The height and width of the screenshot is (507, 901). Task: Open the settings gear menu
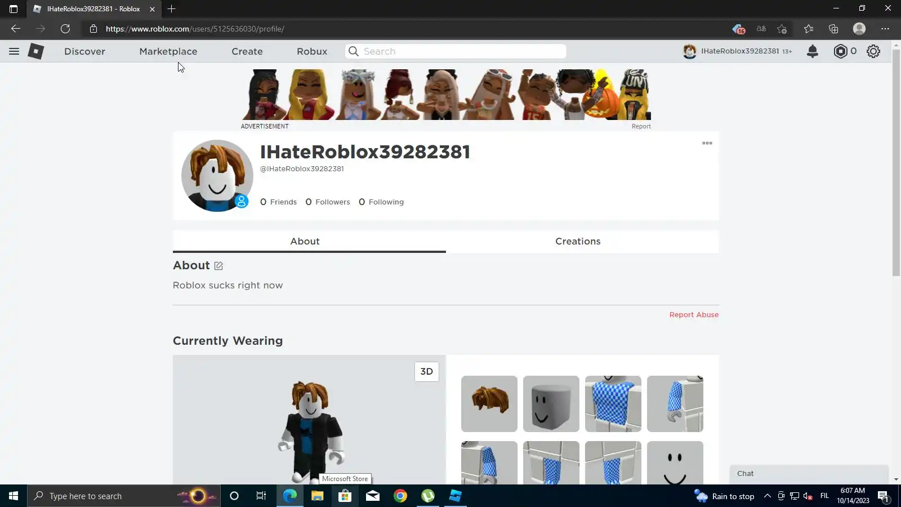[x=873, y=51]
